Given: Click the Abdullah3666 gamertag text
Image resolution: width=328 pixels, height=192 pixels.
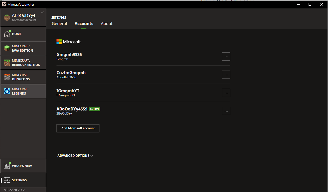Looking at the screenshot, I should tap(66, 77).
